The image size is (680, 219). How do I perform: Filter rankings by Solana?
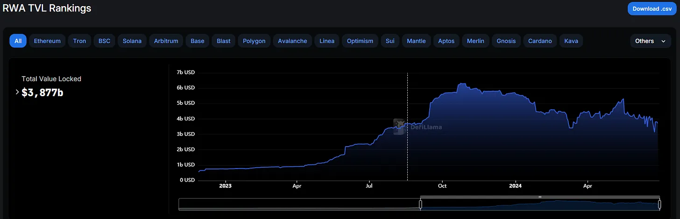click(132, 41)
